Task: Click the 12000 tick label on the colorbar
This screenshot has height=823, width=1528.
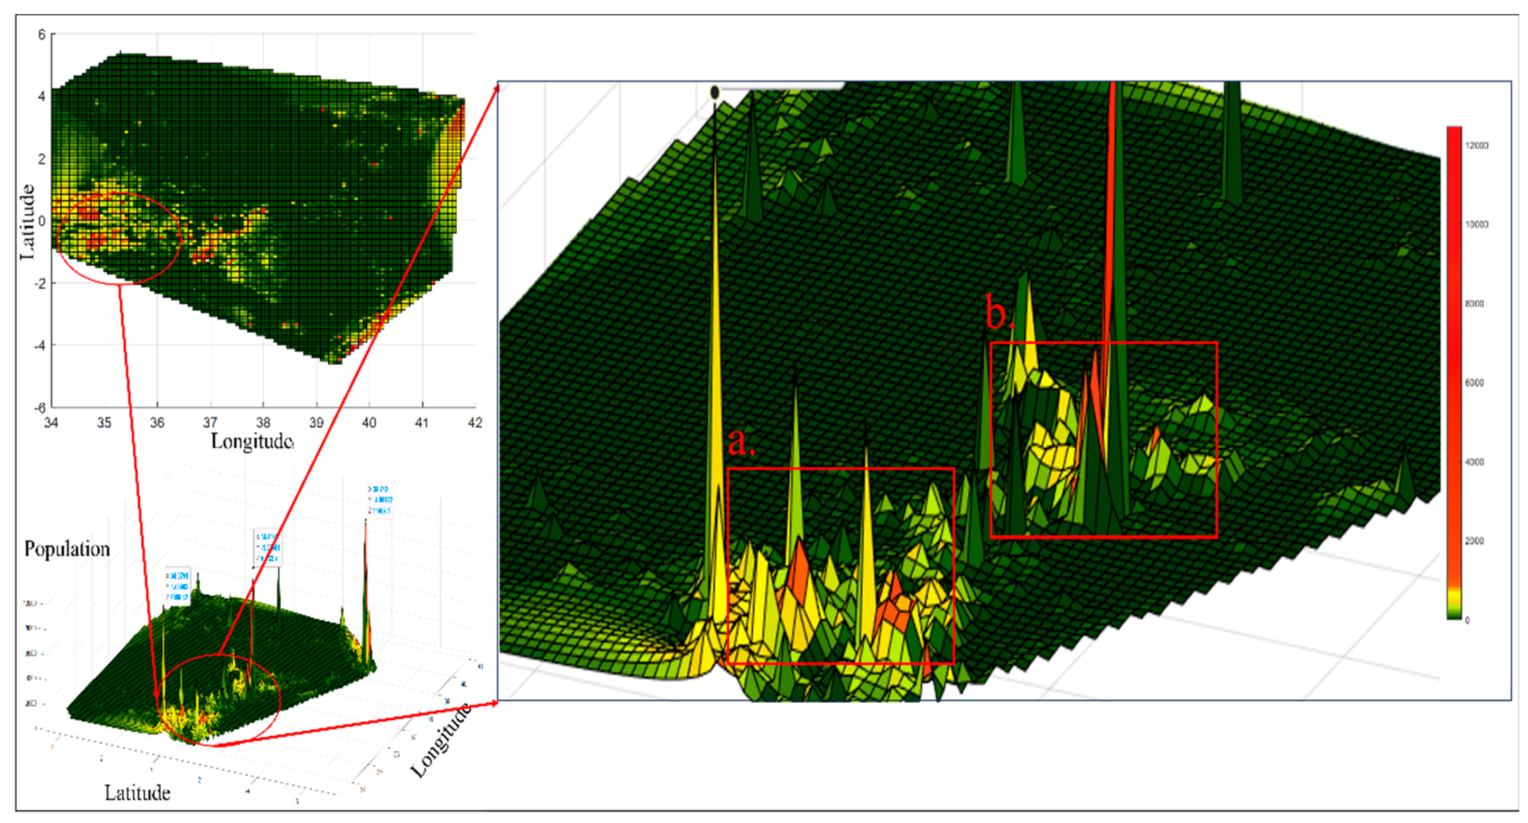Action: [1477, 145]
